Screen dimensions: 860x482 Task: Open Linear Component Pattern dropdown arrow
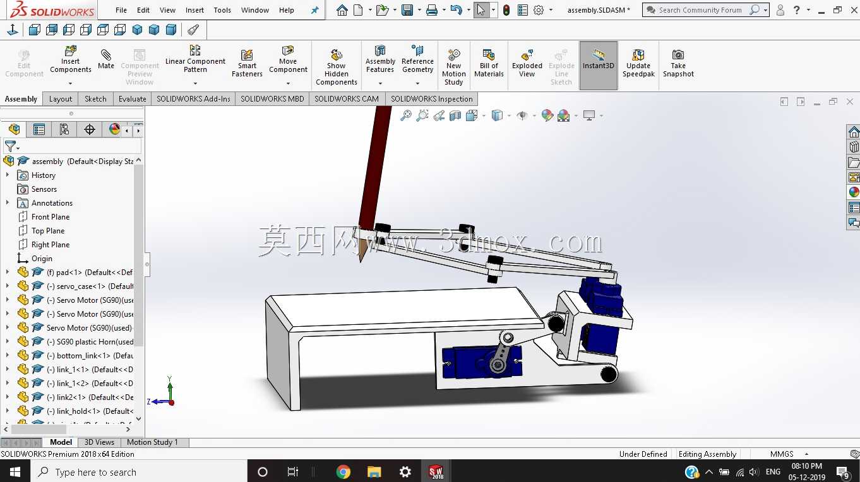[x=195, y=83]
